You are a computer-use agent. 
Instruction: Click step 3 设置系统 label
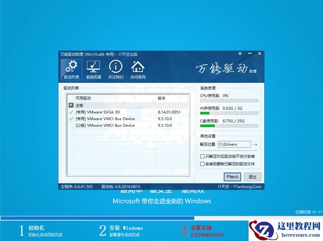pos(201,228)
